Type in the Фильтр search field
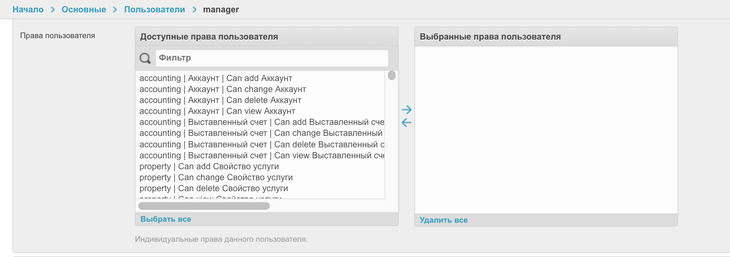 [x=272, y=58]
